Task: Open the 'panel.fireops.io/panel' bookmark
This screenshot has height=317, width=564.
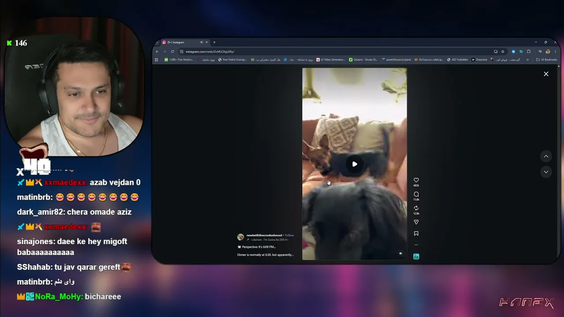Action: pos(397,59)
